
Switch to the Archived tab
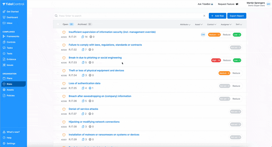coord(85,24)
